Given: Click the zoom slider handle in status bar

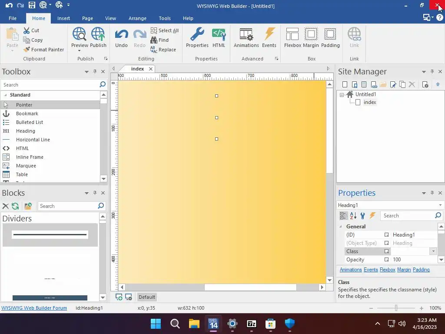Looking at the screenshot, I should [x=396, y=308].
